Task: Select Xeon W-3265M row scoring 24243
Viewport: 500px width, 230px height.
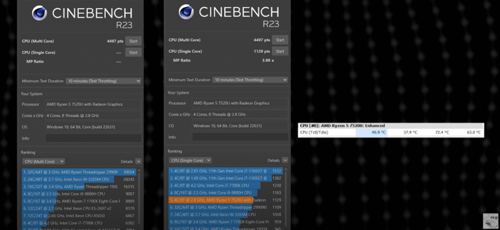Action: pos(79,179)
